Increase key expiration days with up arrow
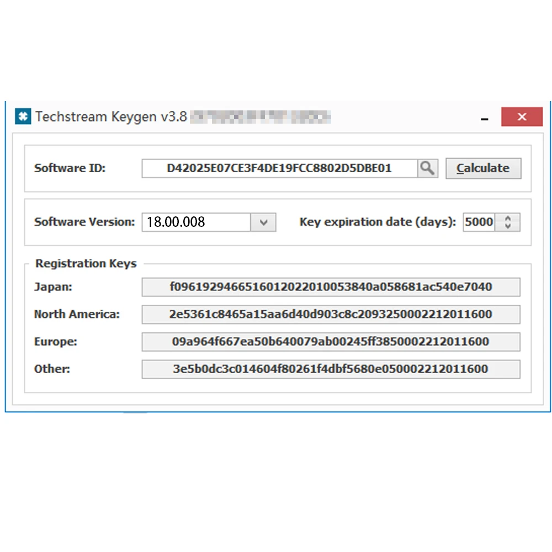The height and width of the screenshot is (552, 552). tap(507, 218)
